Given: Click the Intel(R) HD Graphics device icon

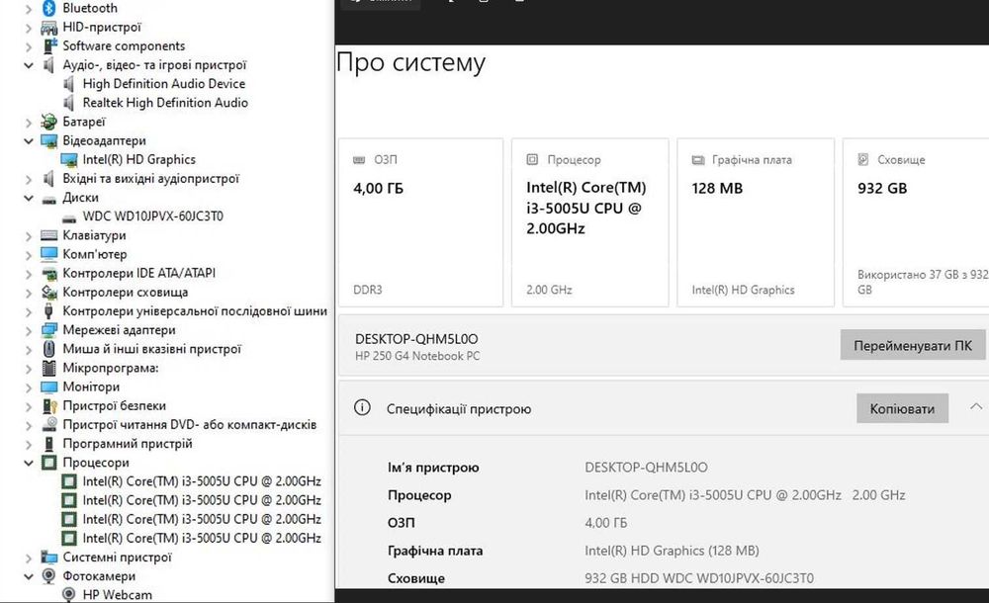Looking at the screenshot, I should tap(69, 159).
